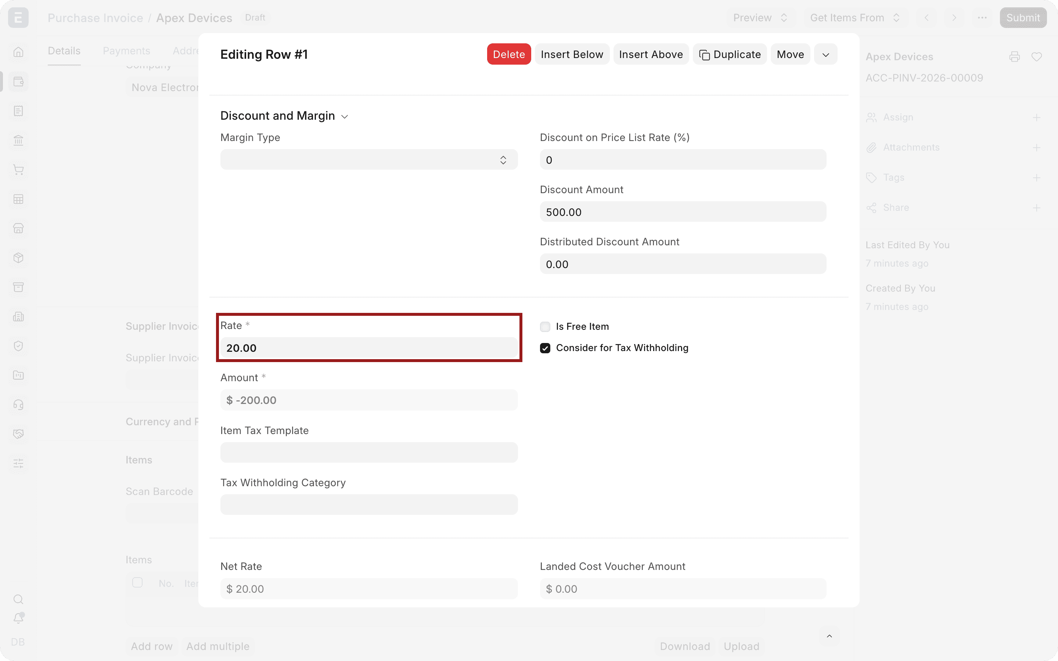Open the headset support sidebar icon
The width and height of the screenshot is (1058, 661).
click(18, 404)
